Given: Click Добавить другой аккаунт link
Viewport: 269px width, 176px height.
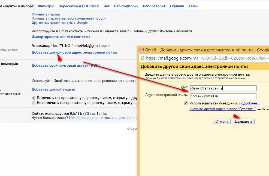Looking at the screenshot, I should (53, 89).
